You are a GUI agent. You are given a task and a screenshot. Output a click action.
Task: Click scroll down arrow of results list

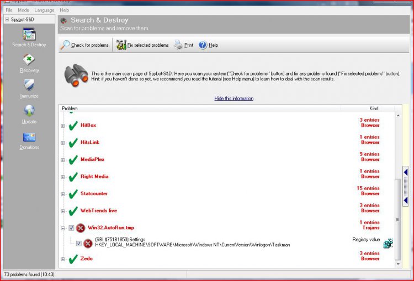[398, 264]
